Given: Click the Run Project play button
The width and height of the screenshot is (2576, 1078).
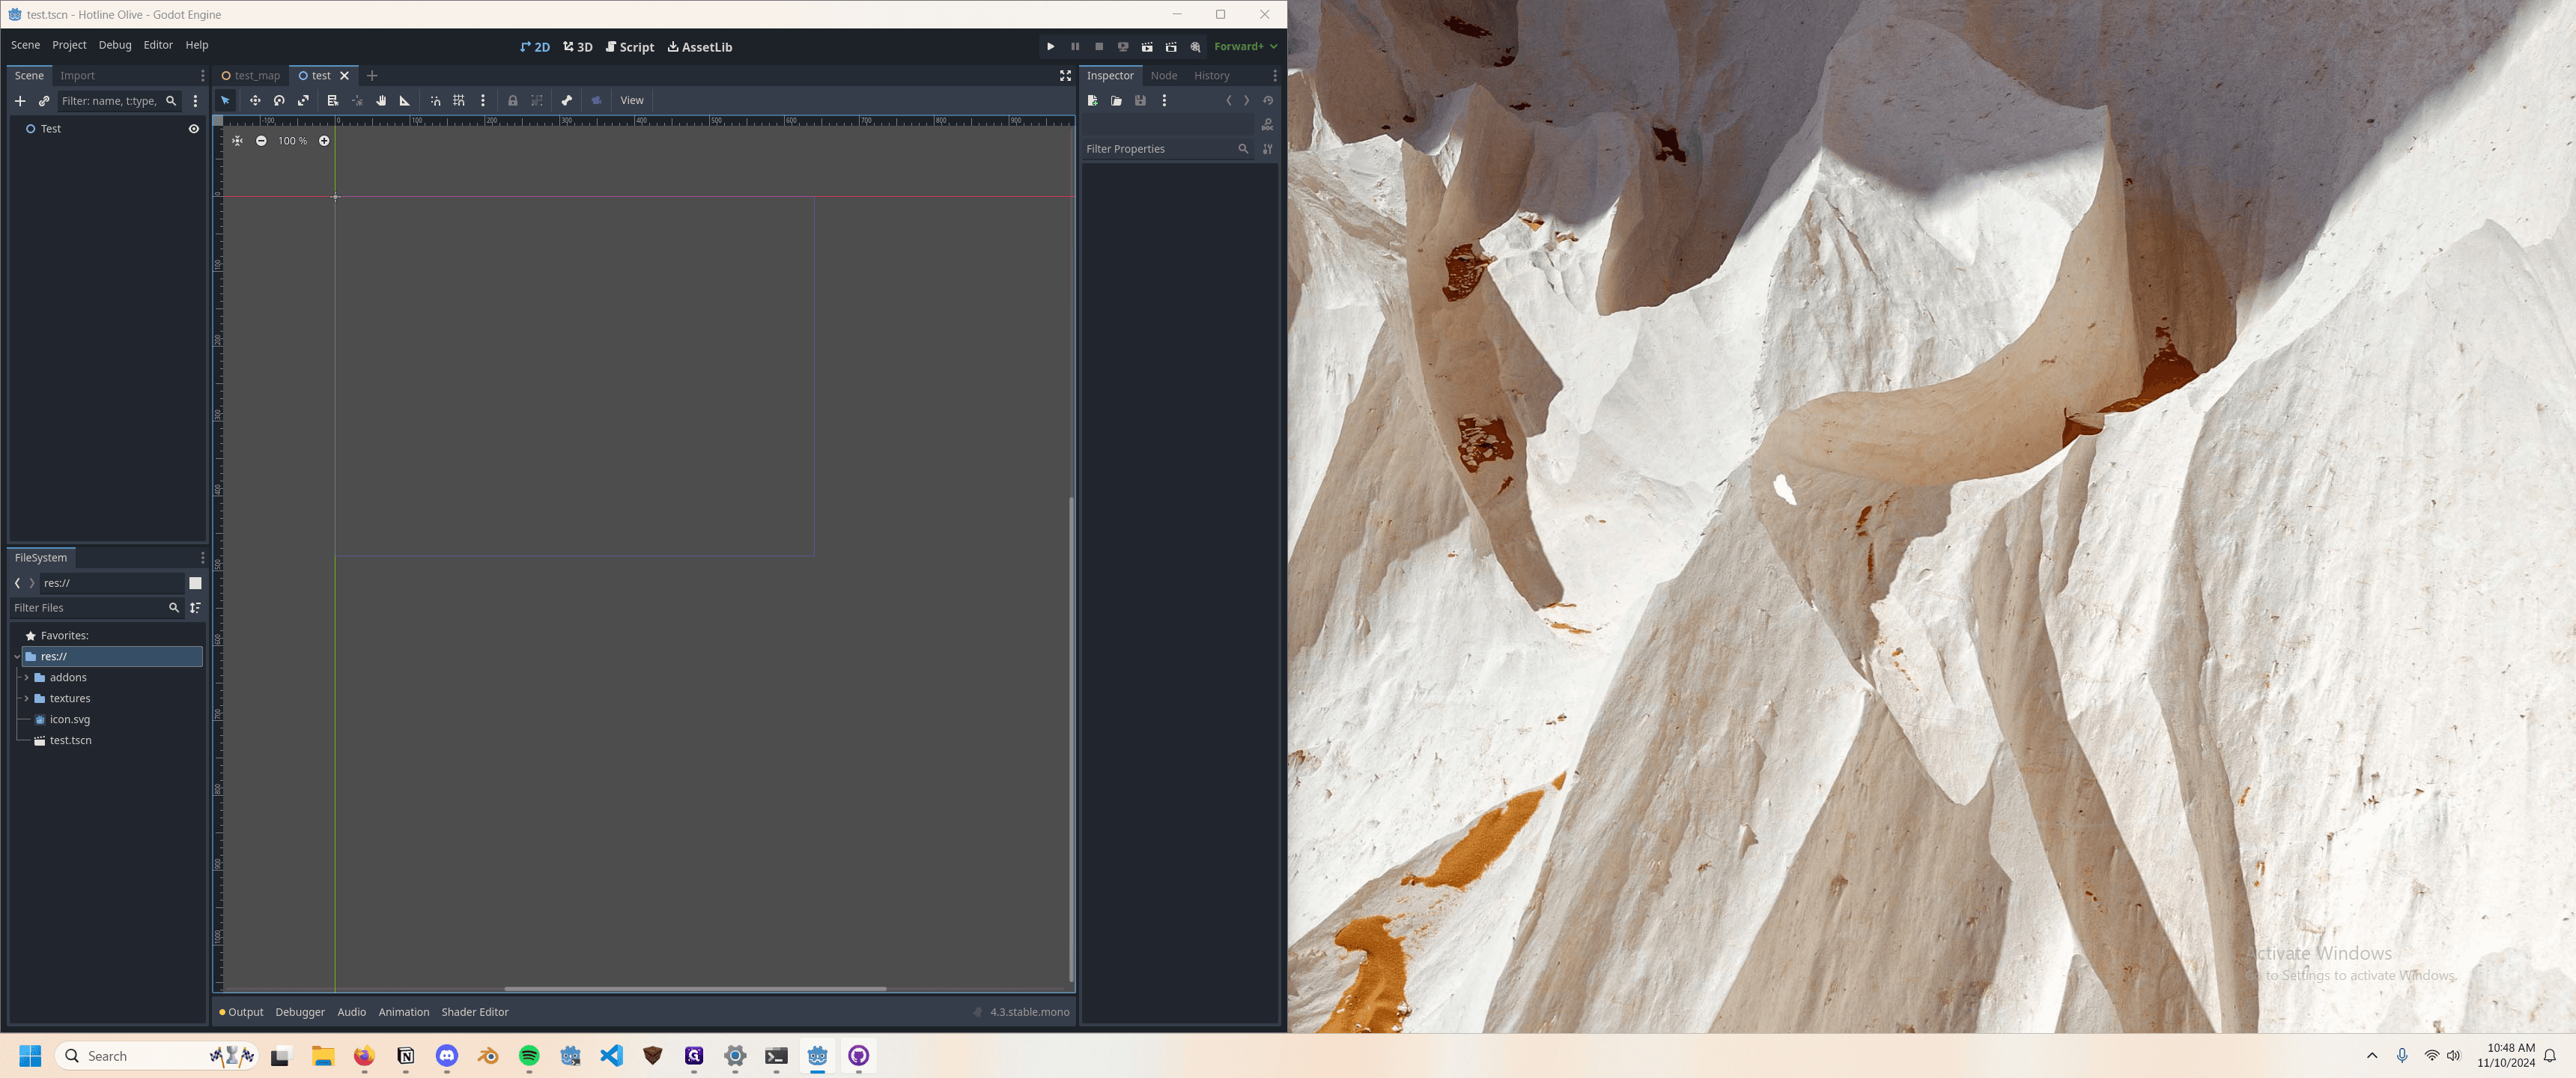Looking at the screenshot, I should (1050, 47).
